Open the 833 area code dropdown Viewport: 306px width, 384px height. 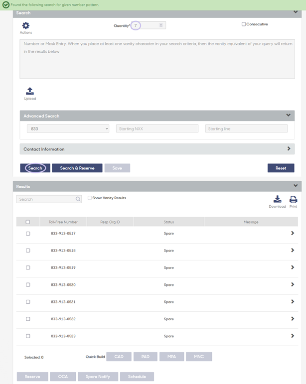pos(68,128)
